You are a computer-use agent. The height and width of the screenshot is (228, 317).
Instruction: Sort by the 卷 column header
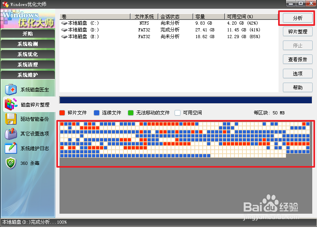coord(95,16)
